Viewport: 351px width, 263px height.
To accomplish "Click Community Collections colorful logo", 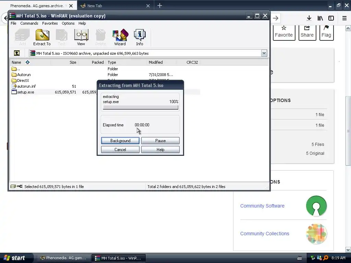I will pos(316,234).
